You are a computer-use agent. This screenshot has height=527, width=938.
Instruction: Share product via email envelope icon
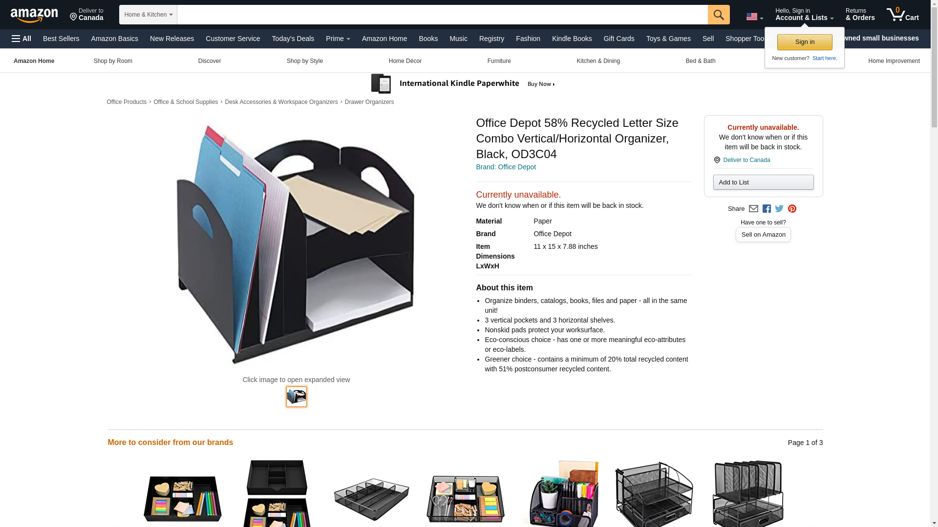pos(753,209)
